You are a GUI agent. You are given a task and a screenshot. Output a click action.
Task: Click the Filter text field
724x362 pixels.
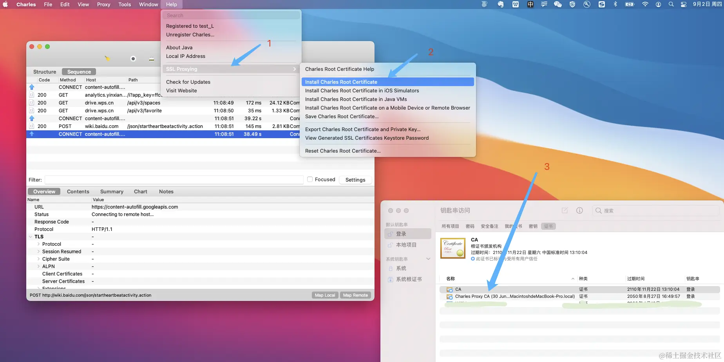point(174,180)
